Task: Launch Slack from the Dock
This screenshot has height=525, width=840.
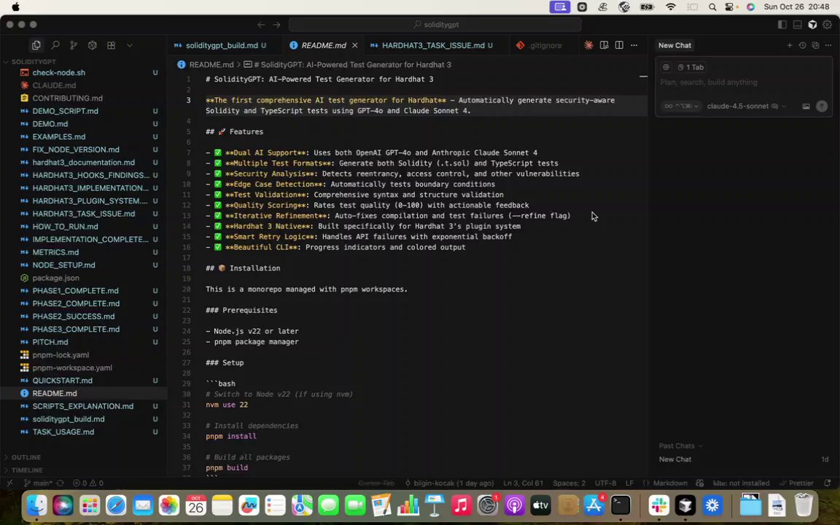Action: coord(658,505)
